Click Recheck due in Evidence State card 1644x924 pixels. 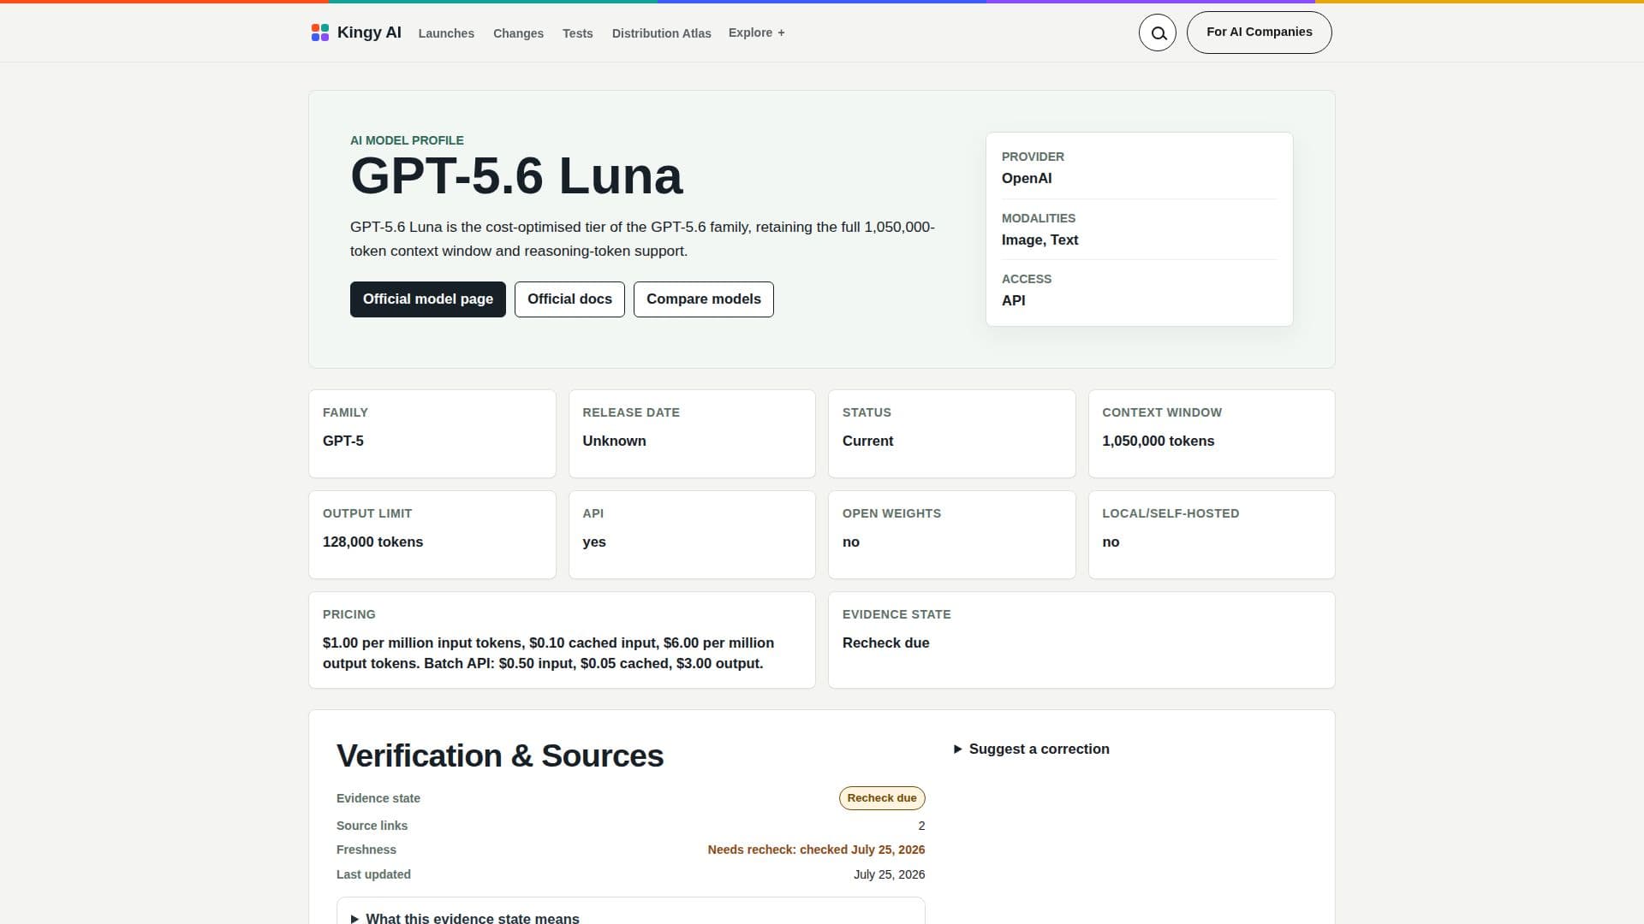click(885, 643)
